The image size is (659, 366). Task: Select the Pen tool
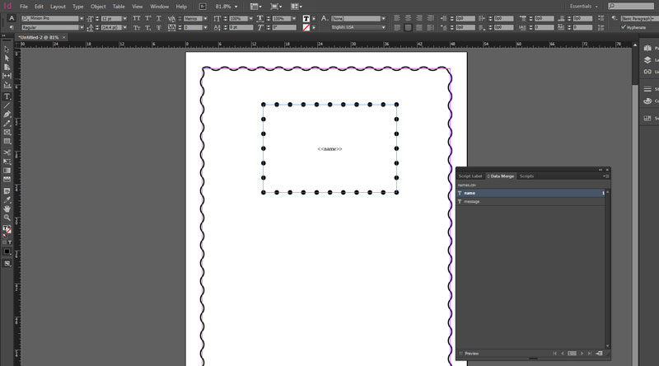click(x=7, y=114)
